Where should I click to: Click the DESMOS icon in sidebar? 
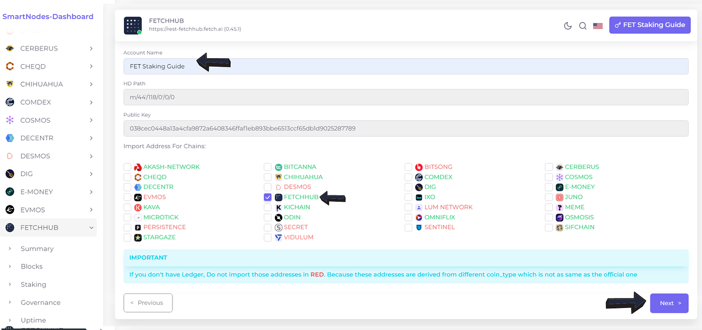click(x=10, y=156)
